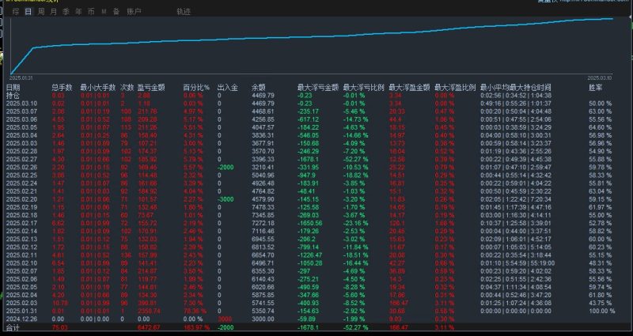Click the 2025.01.31 start date chart marker
The height and width of the screenshot is (336, 633).
pyautogui.click(x=21, y=77)
